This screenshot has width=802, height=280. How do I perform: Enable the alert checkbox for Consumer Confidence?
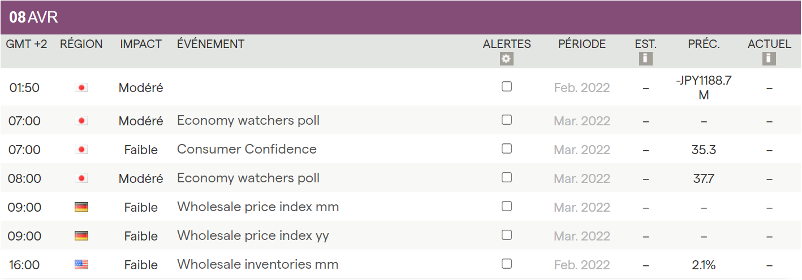tap(507, 148)
